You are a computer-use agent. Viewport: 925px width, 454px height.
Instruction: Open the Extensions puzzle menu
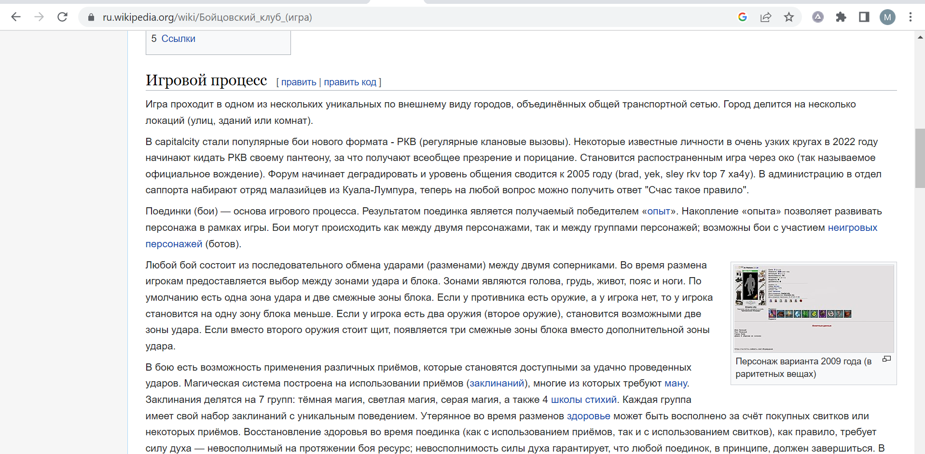point(841,17)
